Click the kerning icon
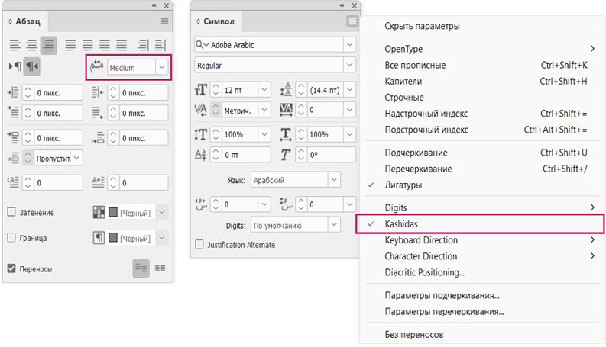This screenshot has height=347, width=606. [x=200, y=111]
